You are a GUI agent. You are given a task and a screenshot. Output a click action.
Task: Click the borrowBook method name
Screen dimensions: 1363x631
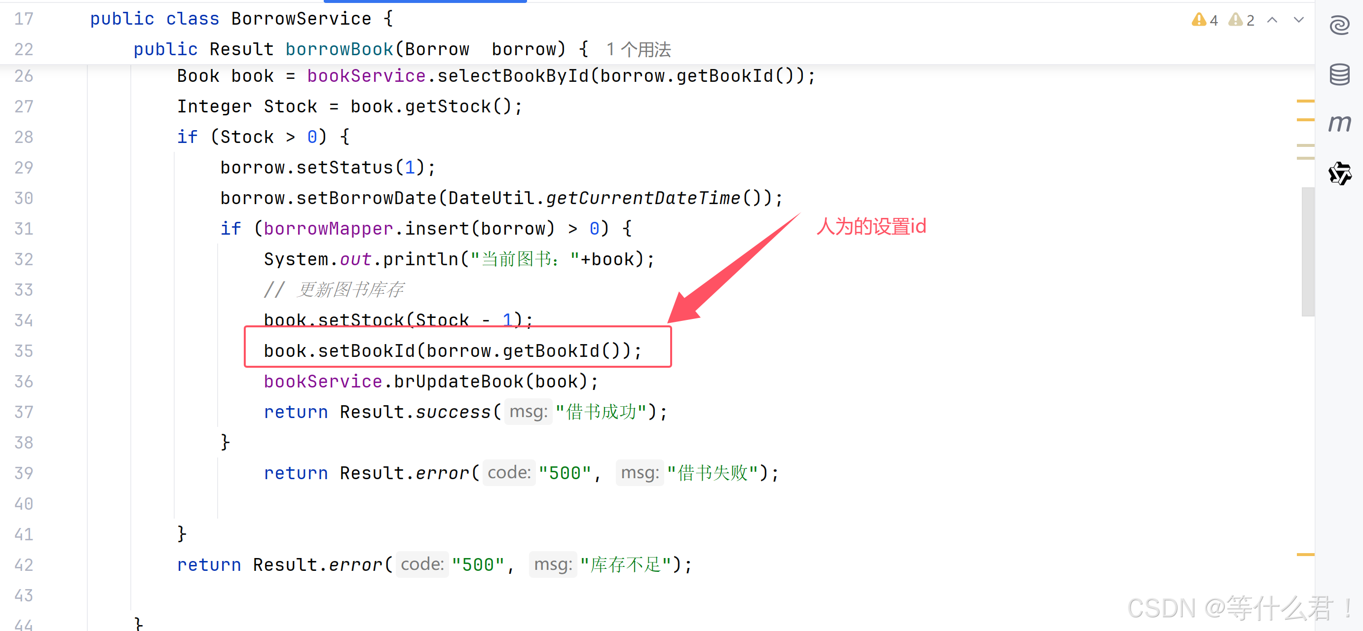click(339, 50)
